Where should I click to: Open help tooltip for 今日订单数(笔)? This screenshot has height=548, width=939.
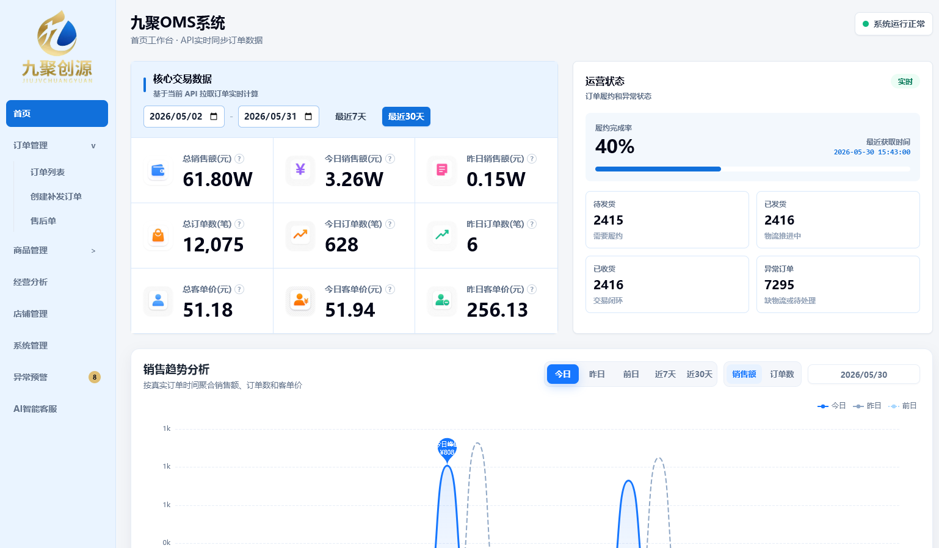[390, 224]
